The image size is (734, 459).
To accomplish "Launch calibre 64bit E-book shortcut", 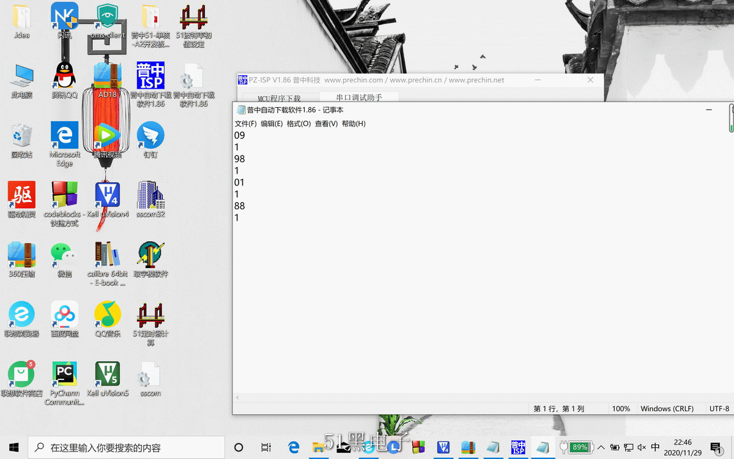I will coord(108,255).
